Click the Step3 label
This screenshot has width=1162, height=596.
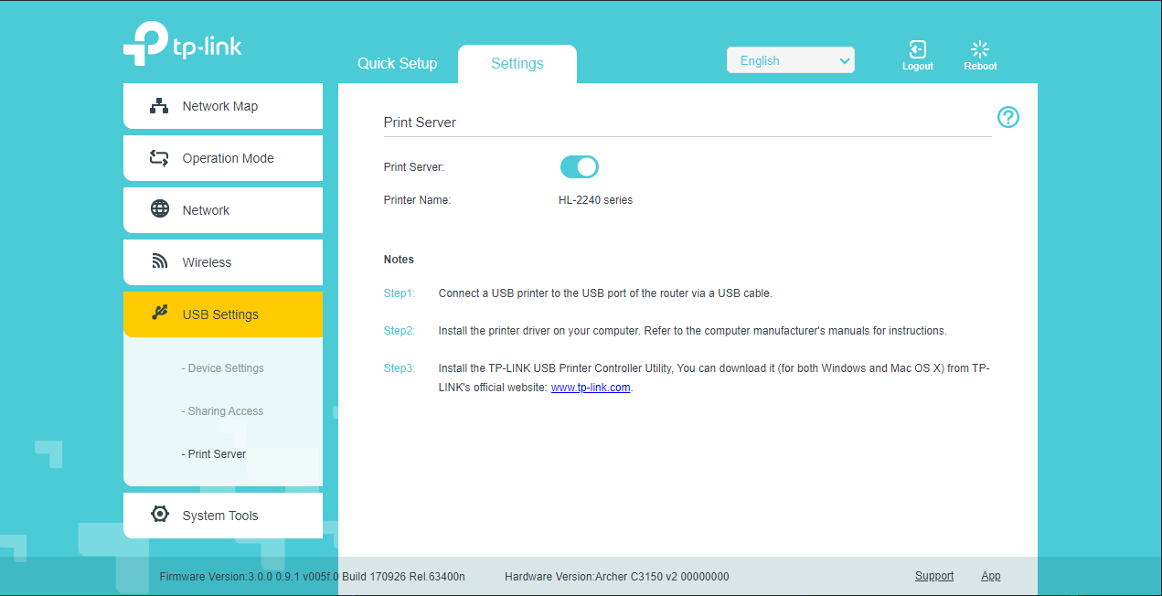click(399, 368)
